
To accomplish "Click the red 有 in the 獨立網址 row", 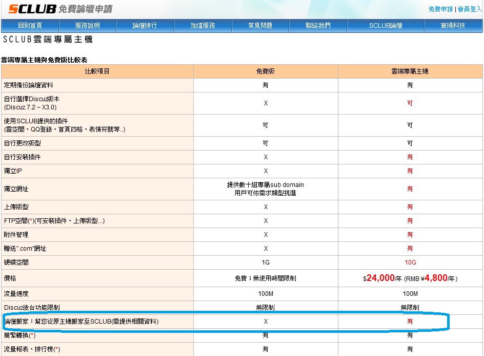I will click(x=410, y=189).
